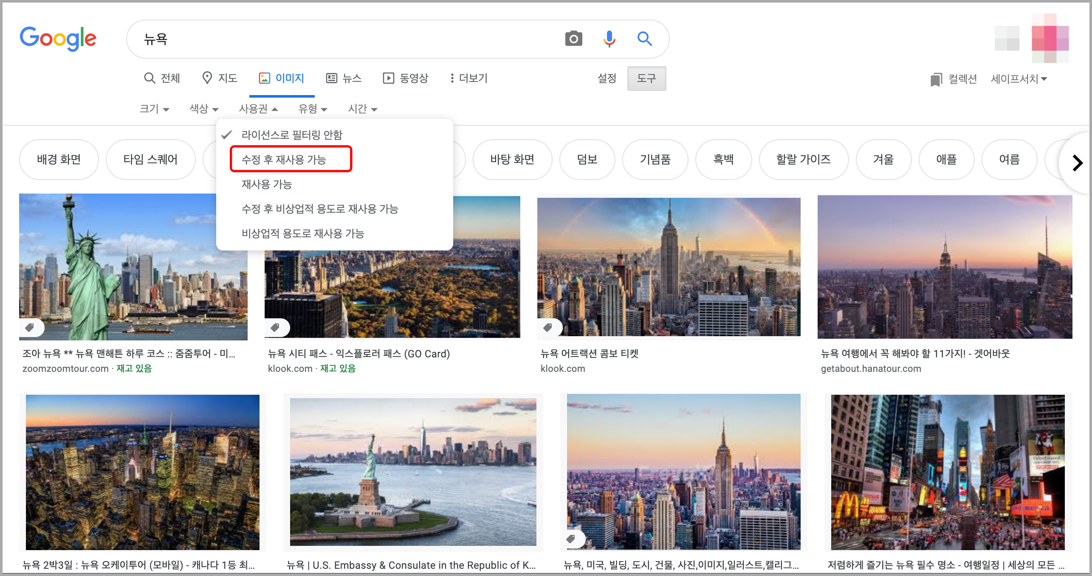This screenshot has width=1092, height=576.
Task: Select 수정 후 재사용 가능 option
Action: coord(283,160)
